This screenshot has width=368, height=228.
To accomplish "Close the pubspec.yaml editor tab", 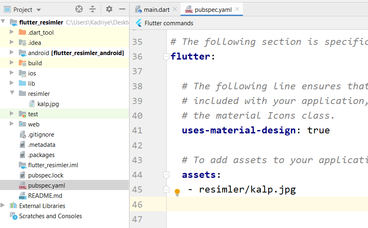I will coord(238,9).
